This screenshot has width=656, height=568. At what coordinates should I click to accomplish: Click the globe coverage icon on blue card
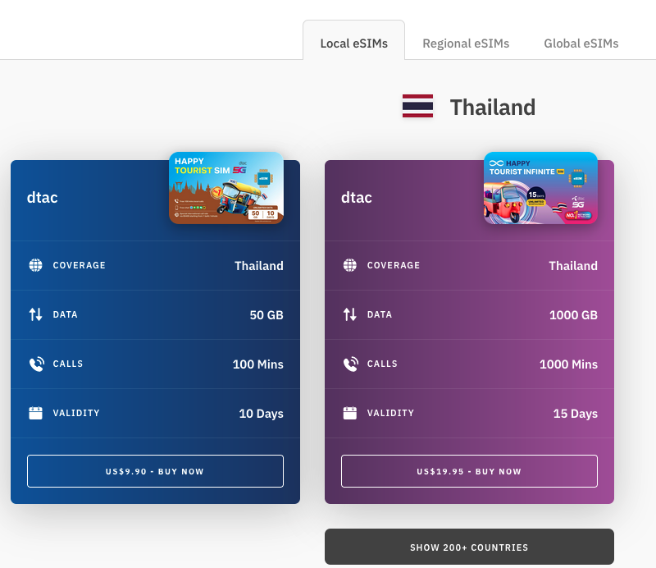[35, 265]
